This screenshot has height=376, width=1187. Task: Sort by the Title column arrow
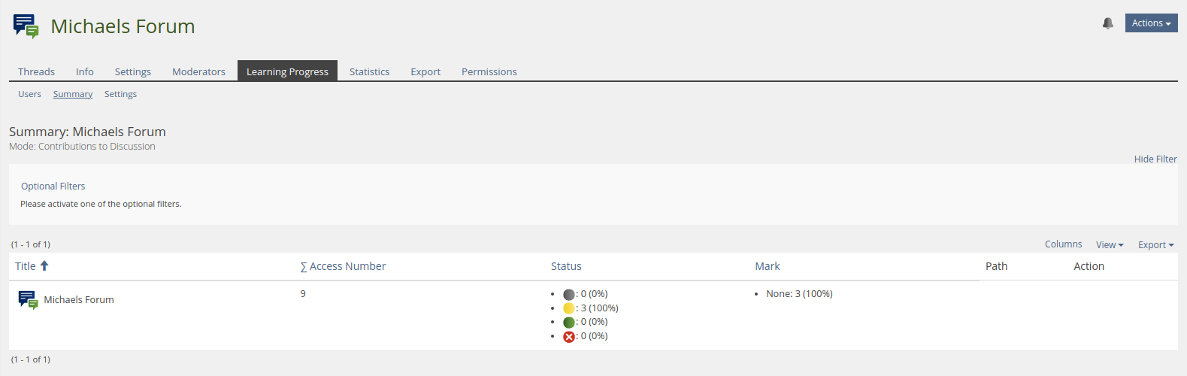click(44, 265)
